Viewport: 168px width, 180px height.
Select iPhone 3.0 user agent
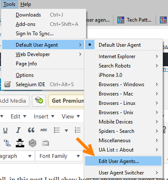123,75
